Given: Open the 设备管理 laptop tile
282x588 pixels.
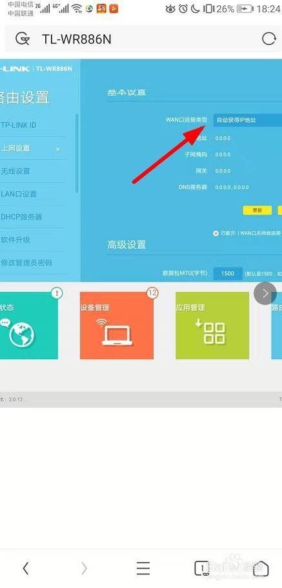Looking at the screenshot, I should click(x=116, y=326).
